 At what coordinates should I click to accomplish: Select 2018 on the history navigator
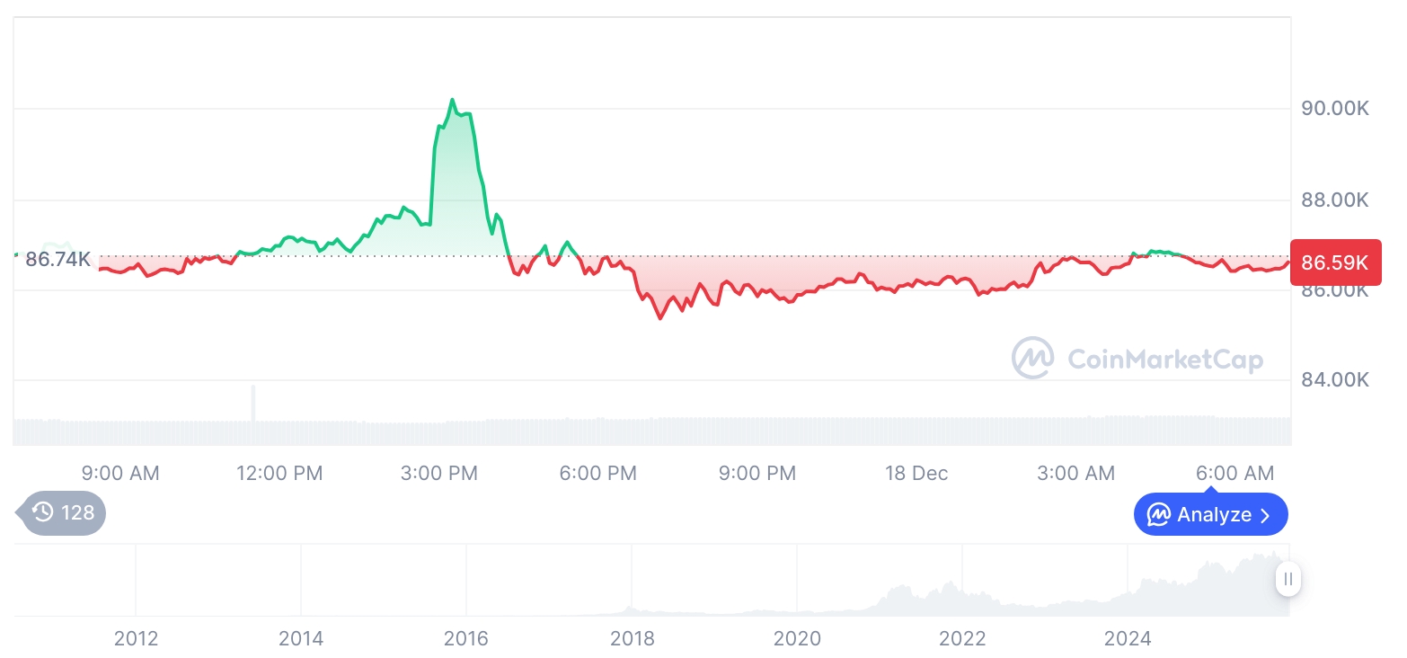tap(632, 638)
